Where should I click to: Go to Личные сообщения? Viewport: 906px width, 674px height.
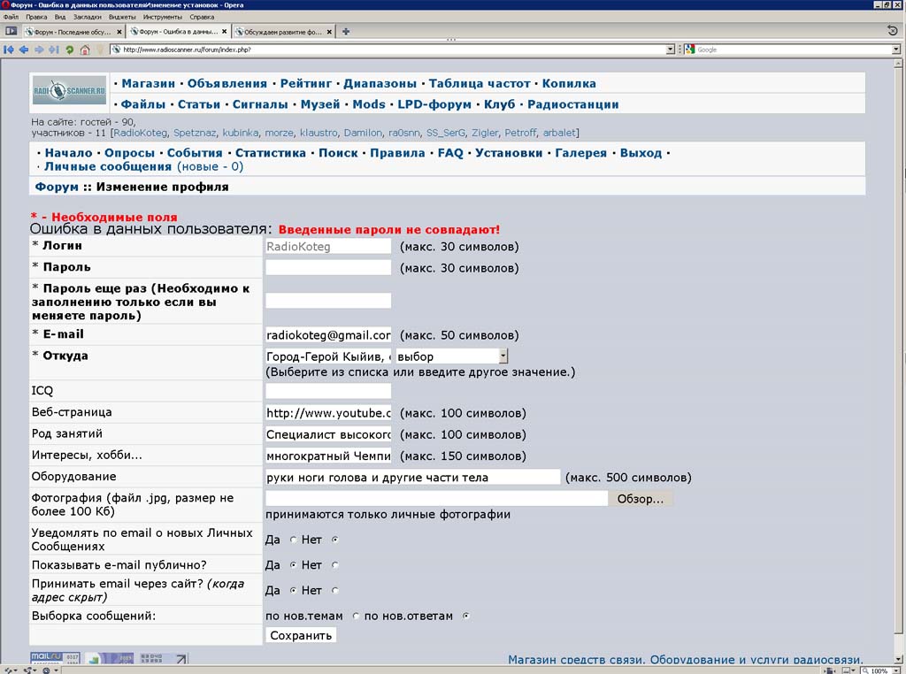point(108,166)
